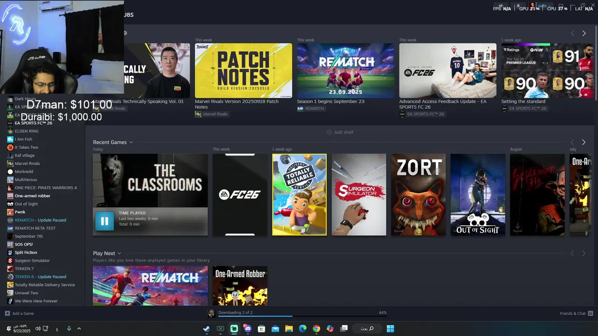
Task: Advance news shelf with next arrow
Action: (584, 33)
